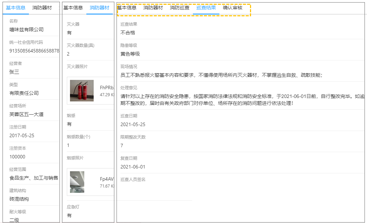The height and width of the screenshot is (223, 367).
Task: Select 基本信息 tab in the middle panel
Action: [x=73, y=8]
